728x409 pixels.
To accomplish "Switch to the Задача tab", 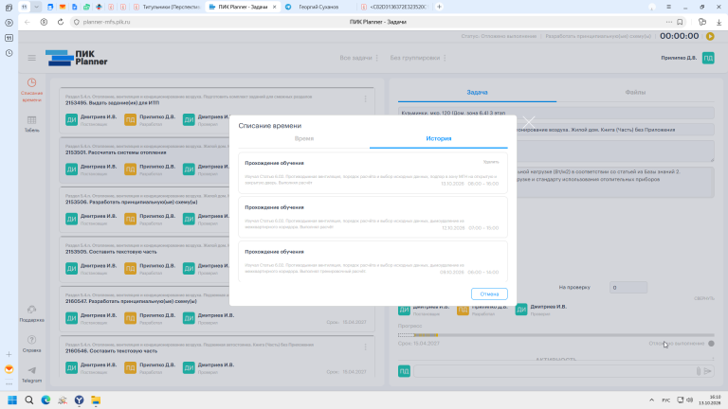I will pyautogui.click(x=477, y=92).
